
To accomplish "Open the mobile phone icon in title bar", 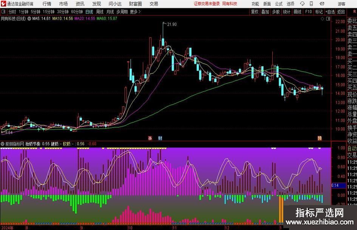I will pos(311,4).
